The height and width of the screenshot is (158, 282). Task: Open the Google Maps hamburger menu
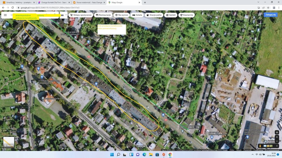[5, 15]
